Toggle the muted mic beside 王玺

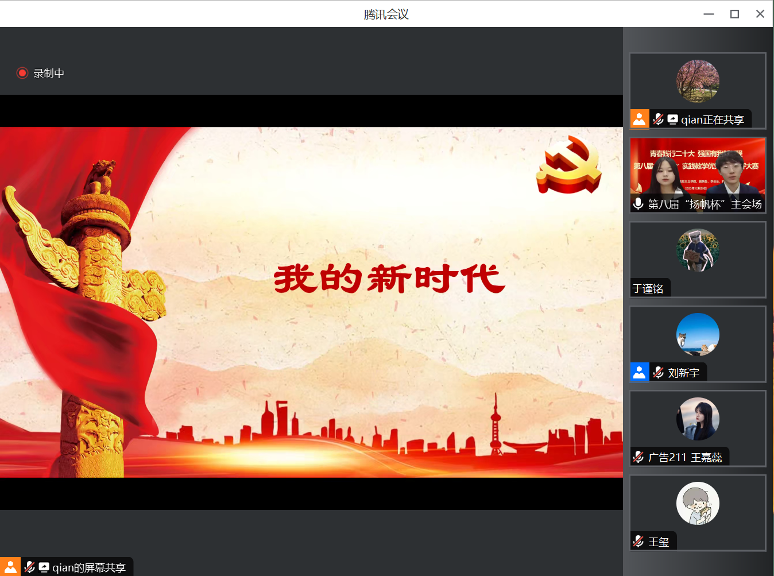[x=637, y=540]
